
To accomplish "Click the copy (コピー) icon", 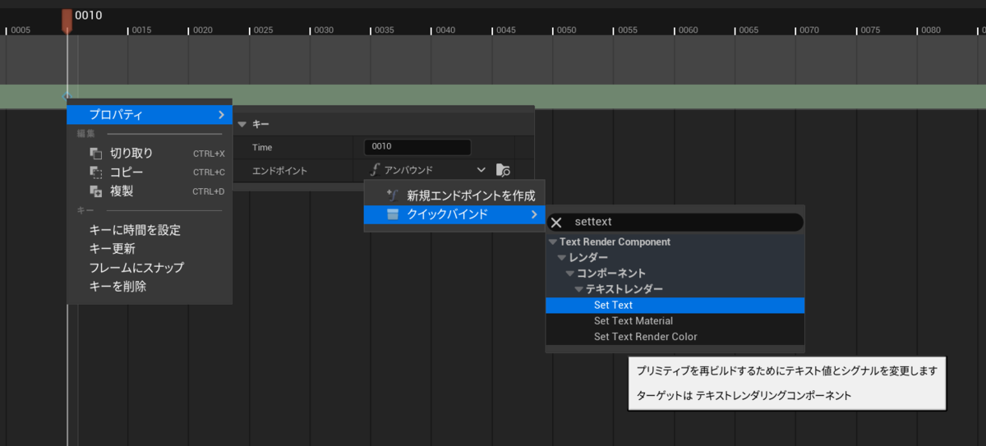I will point(95,172).
